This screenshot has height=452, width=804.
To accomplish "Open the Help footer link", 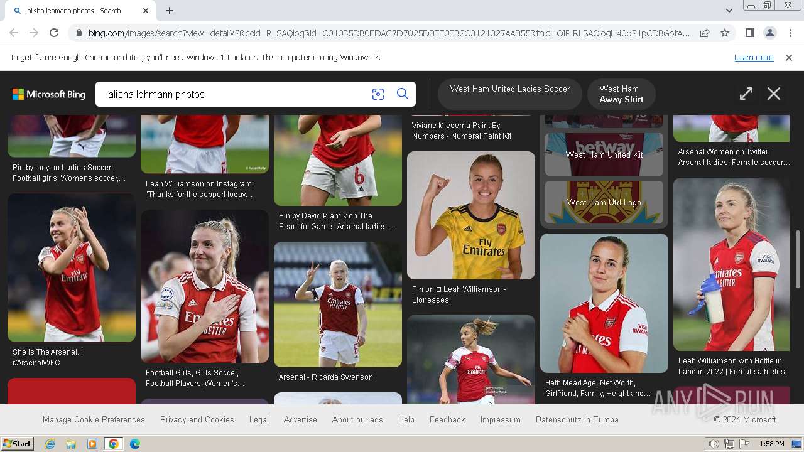I will [x=406, y=419].
